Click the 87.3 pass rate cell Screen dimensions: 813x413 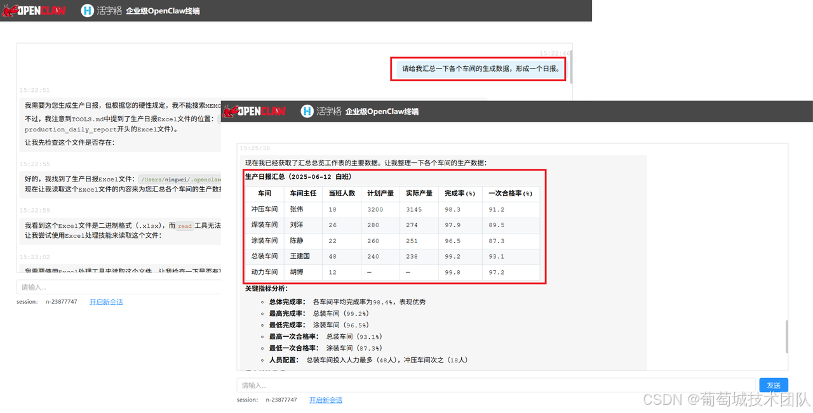click(511, 241)
